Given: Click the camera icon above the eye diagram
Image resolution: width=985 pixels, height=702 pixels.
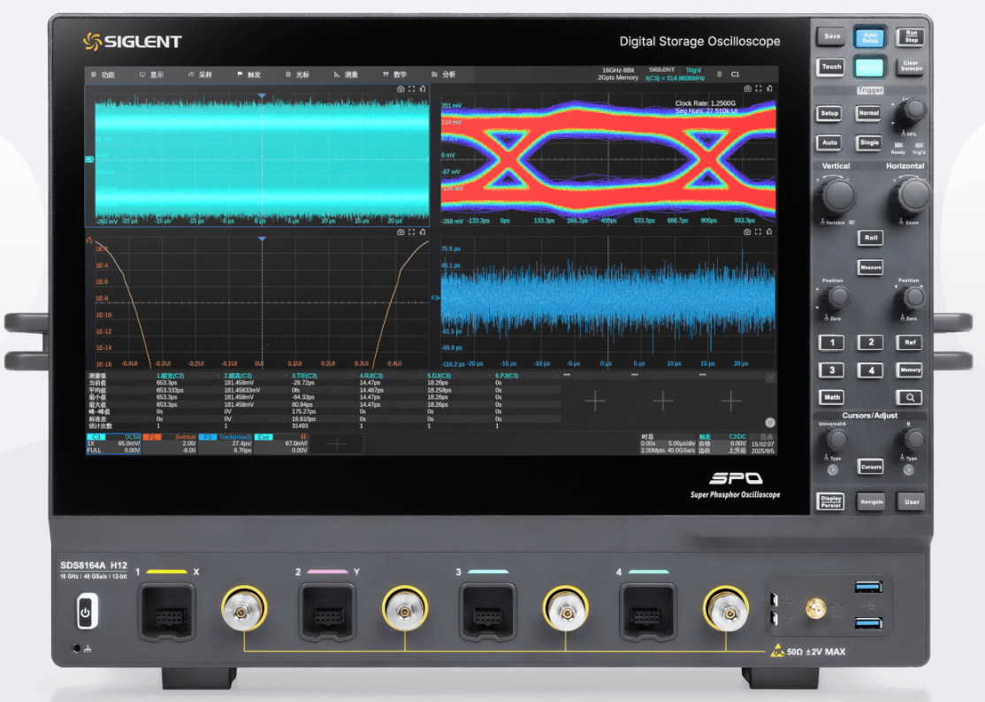Looking at the screenshot, I should click(x=747, y=88).
